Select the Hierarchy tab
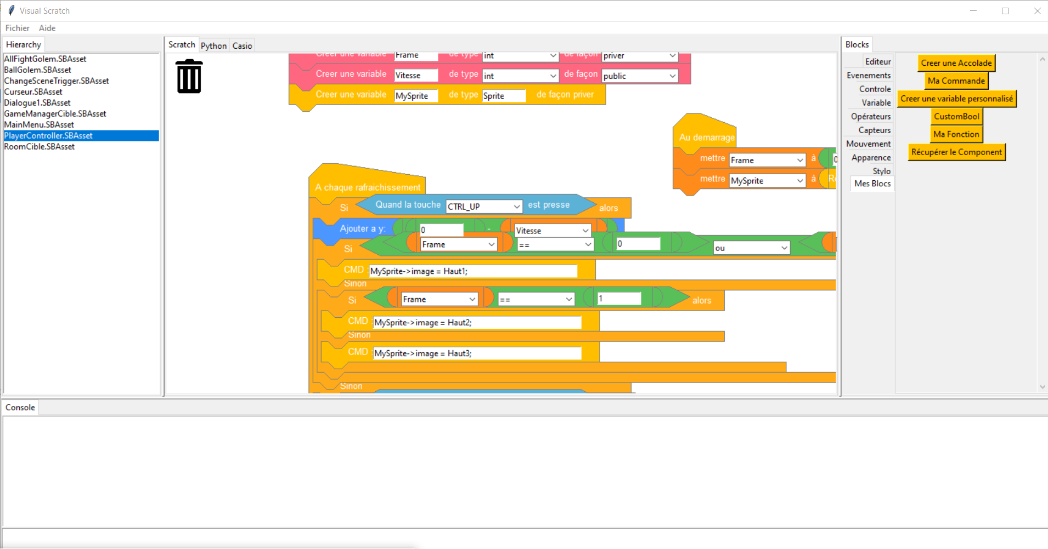 point(24,45)
